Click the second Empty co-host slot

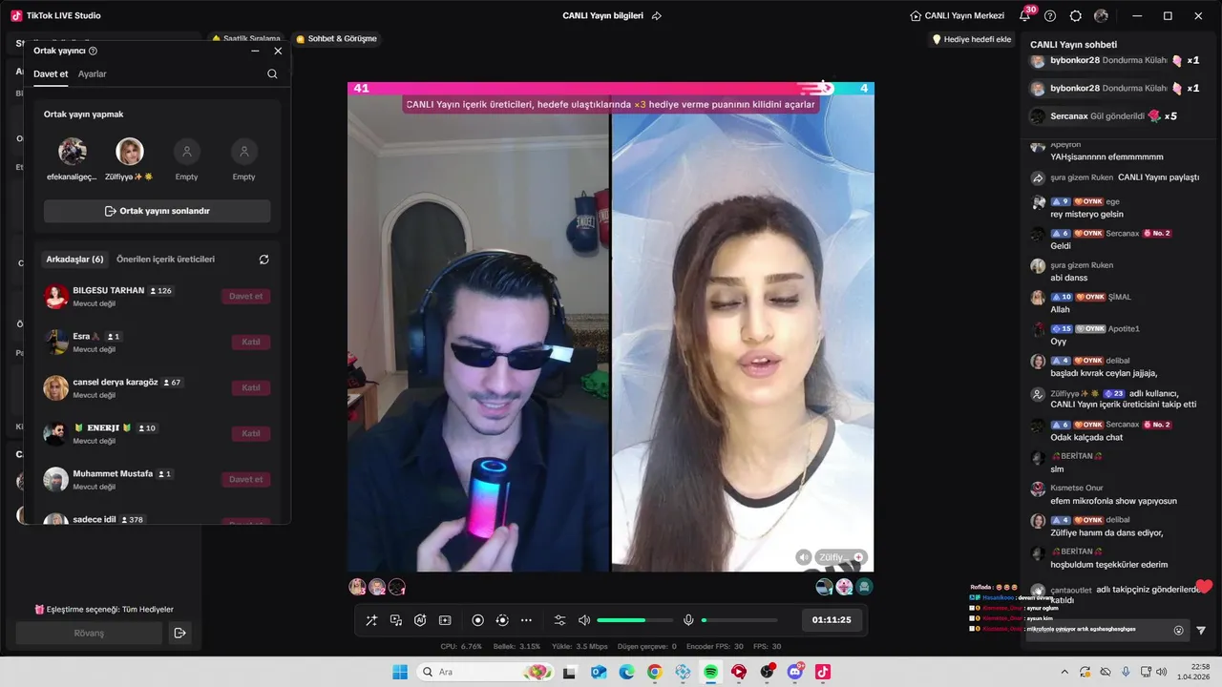244,152
